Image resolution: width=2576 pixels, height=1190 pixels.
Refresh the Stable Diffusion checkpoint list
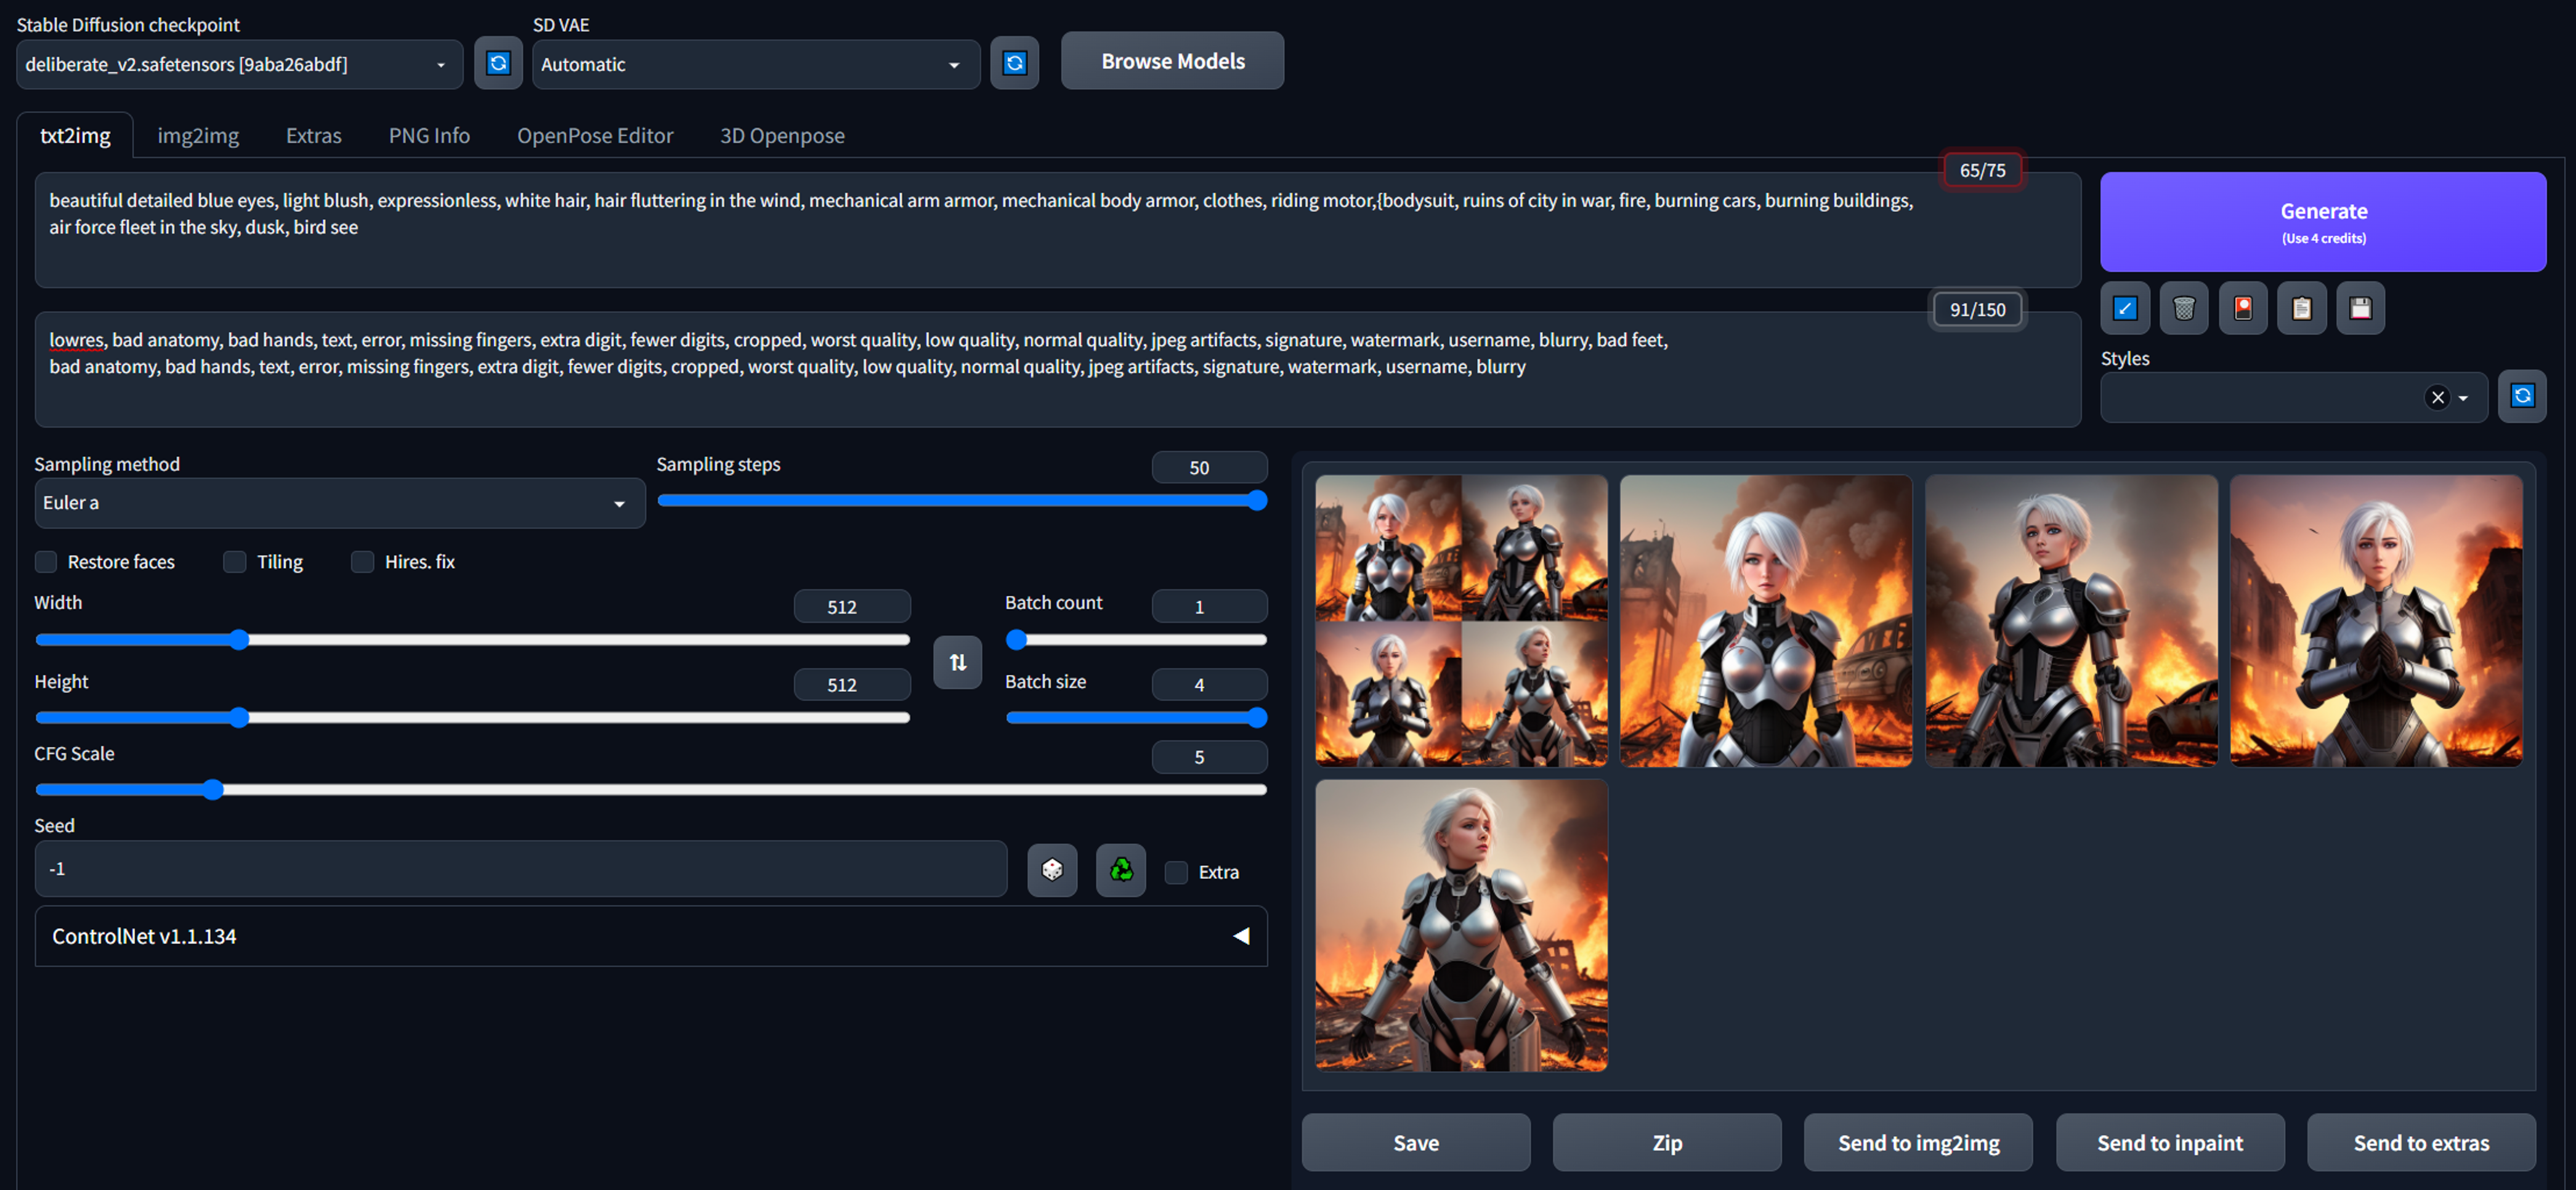(x=498, y=64)
